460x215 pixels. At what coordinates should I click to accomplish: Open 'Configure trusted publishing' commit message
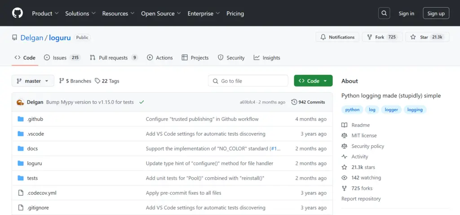[x=202, y=119]
